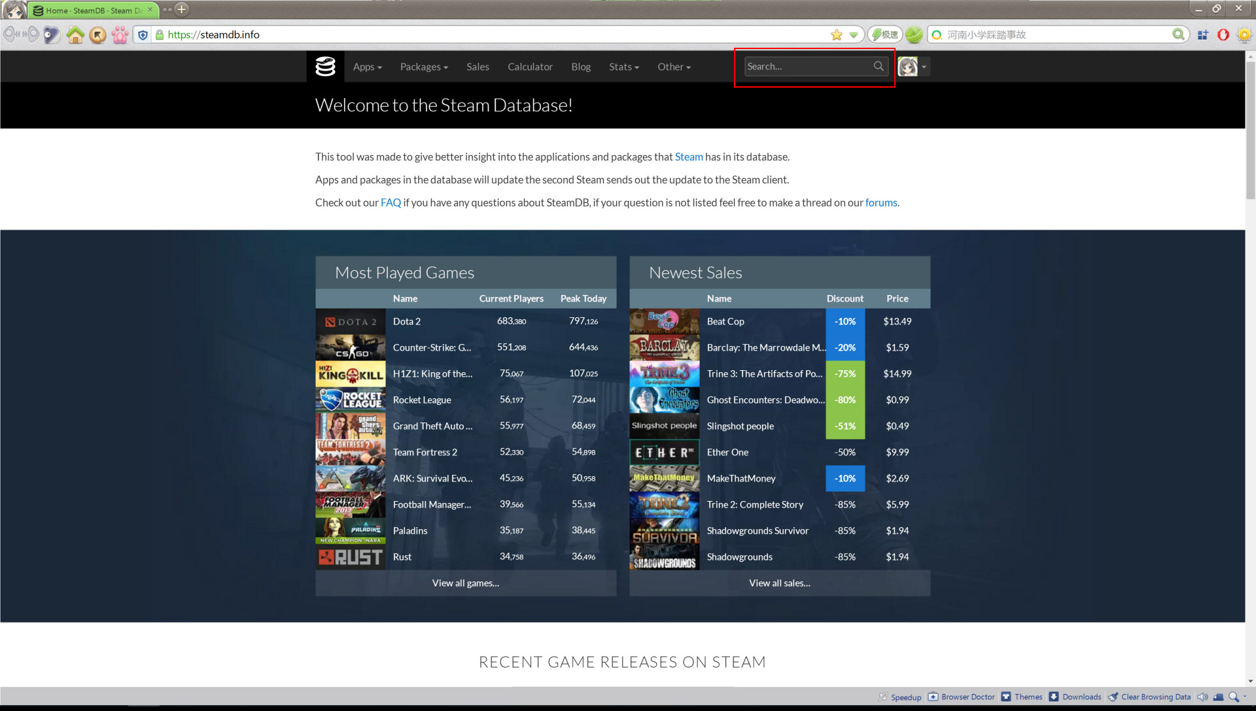Open the Rocket League row
This screenshot has height=711, width=1256.
tap(466, 400)
